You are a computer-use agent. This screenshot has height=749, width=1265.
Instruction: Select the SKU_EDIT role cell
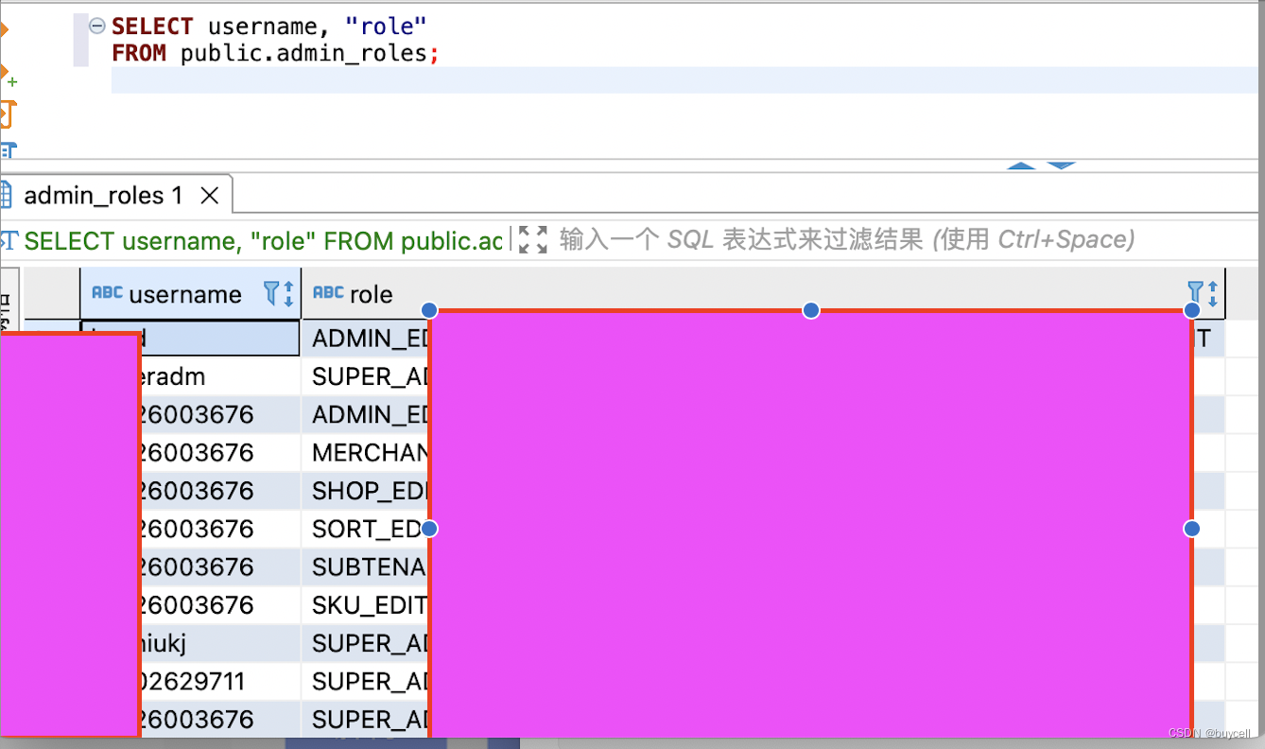(x=371, y=604)
